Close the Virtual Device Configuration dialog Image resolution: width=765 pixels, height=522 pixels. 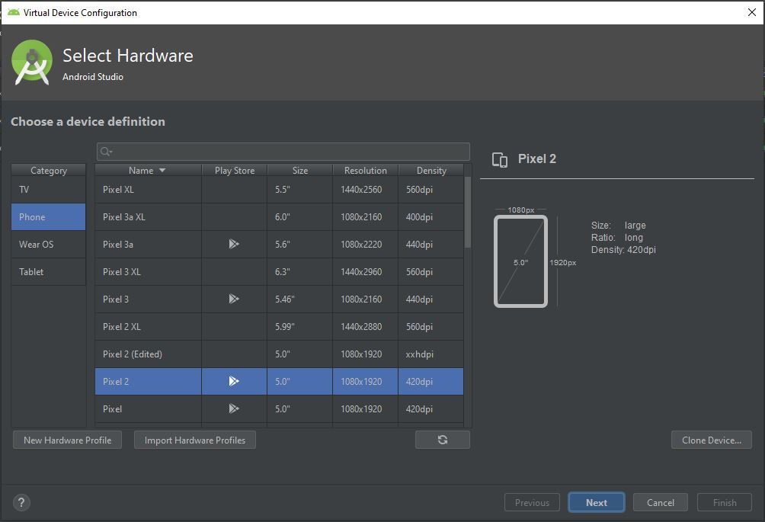pyautogui.click(x=752, y=12)
